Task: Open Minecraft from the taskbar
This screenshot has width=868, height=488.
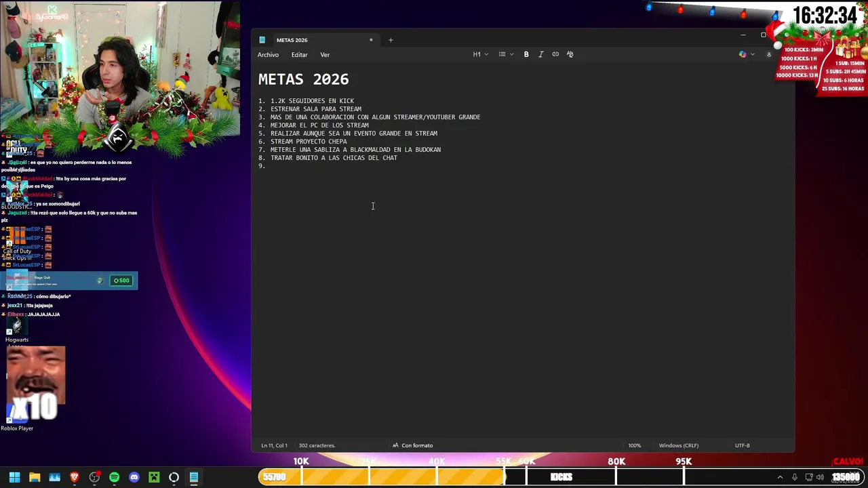Action: point(154,477)
